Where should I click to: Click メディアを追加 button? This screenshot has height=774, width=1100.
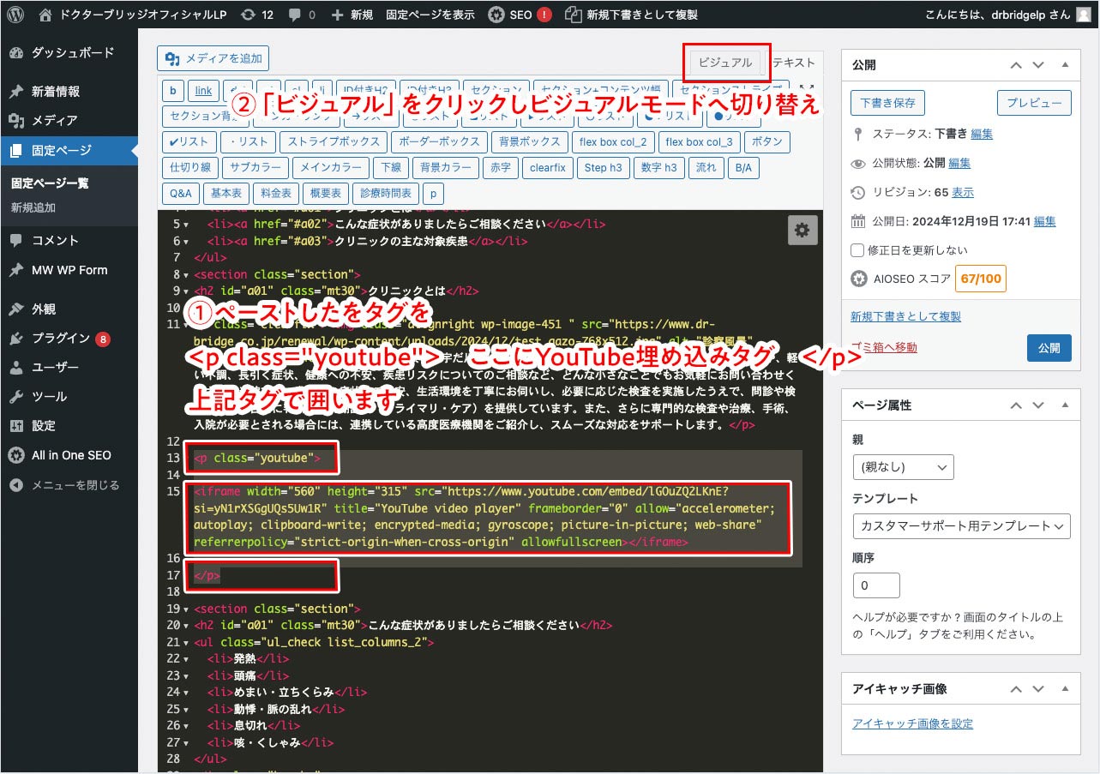coord(213,58)
